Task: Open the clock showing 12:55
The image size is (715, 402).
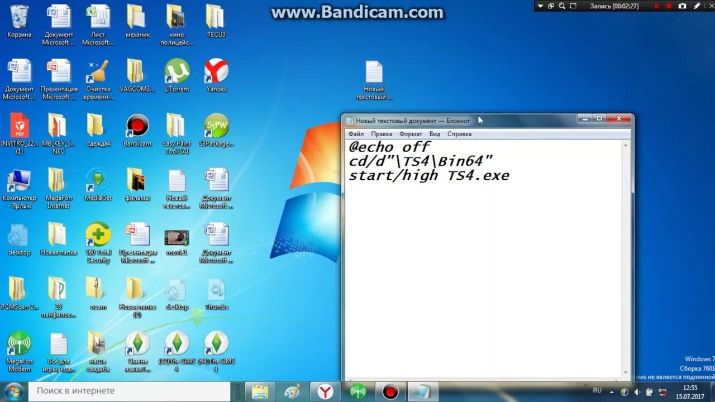Action: click(x=689, y=391)
